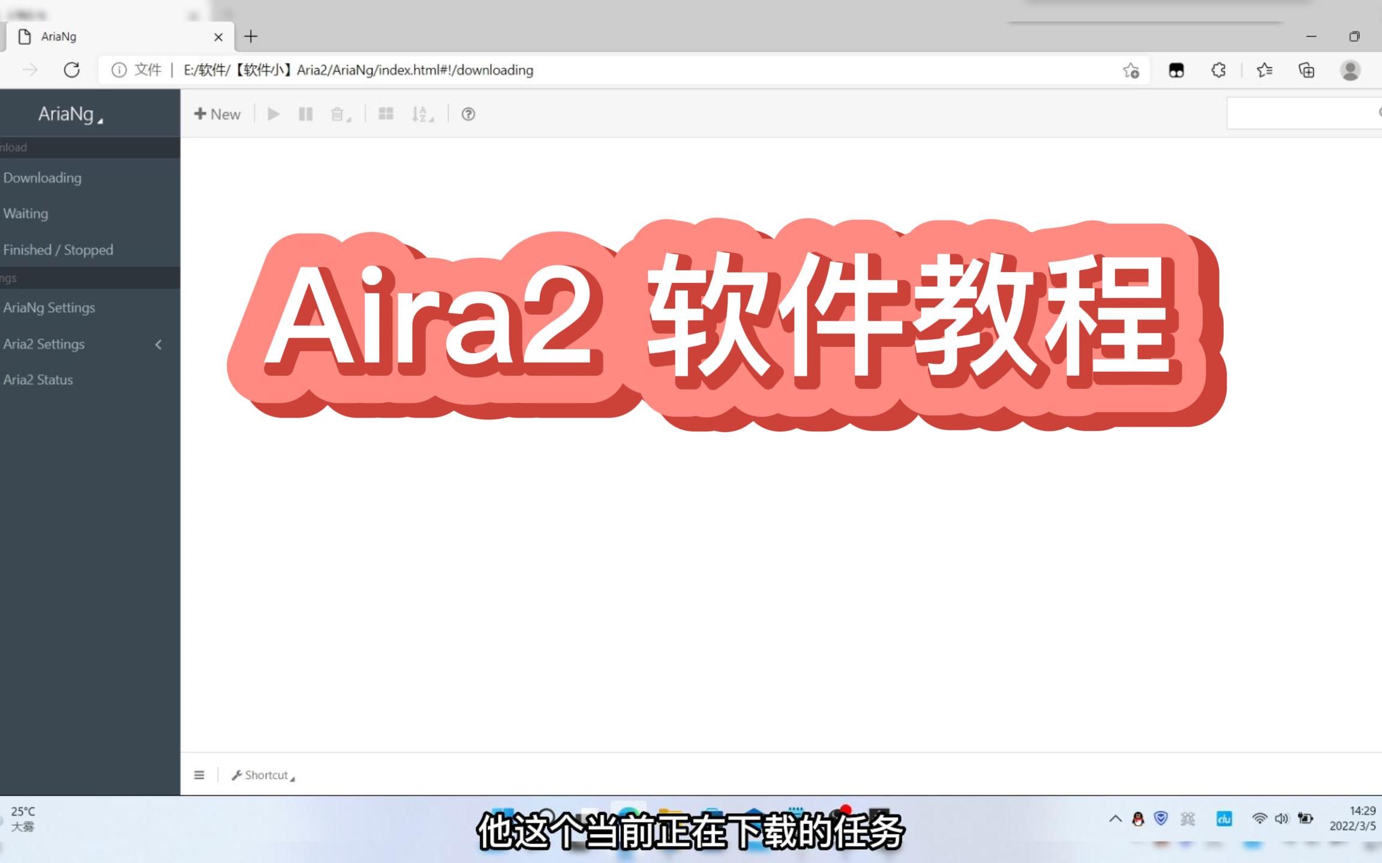This screenshot has width=1382, height=863.
Task: Pause selected tasks with pause icon
Action: point(305,114)
